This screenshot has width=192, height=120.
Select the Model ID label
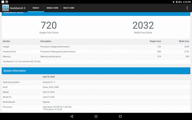[x=7, y=97]
